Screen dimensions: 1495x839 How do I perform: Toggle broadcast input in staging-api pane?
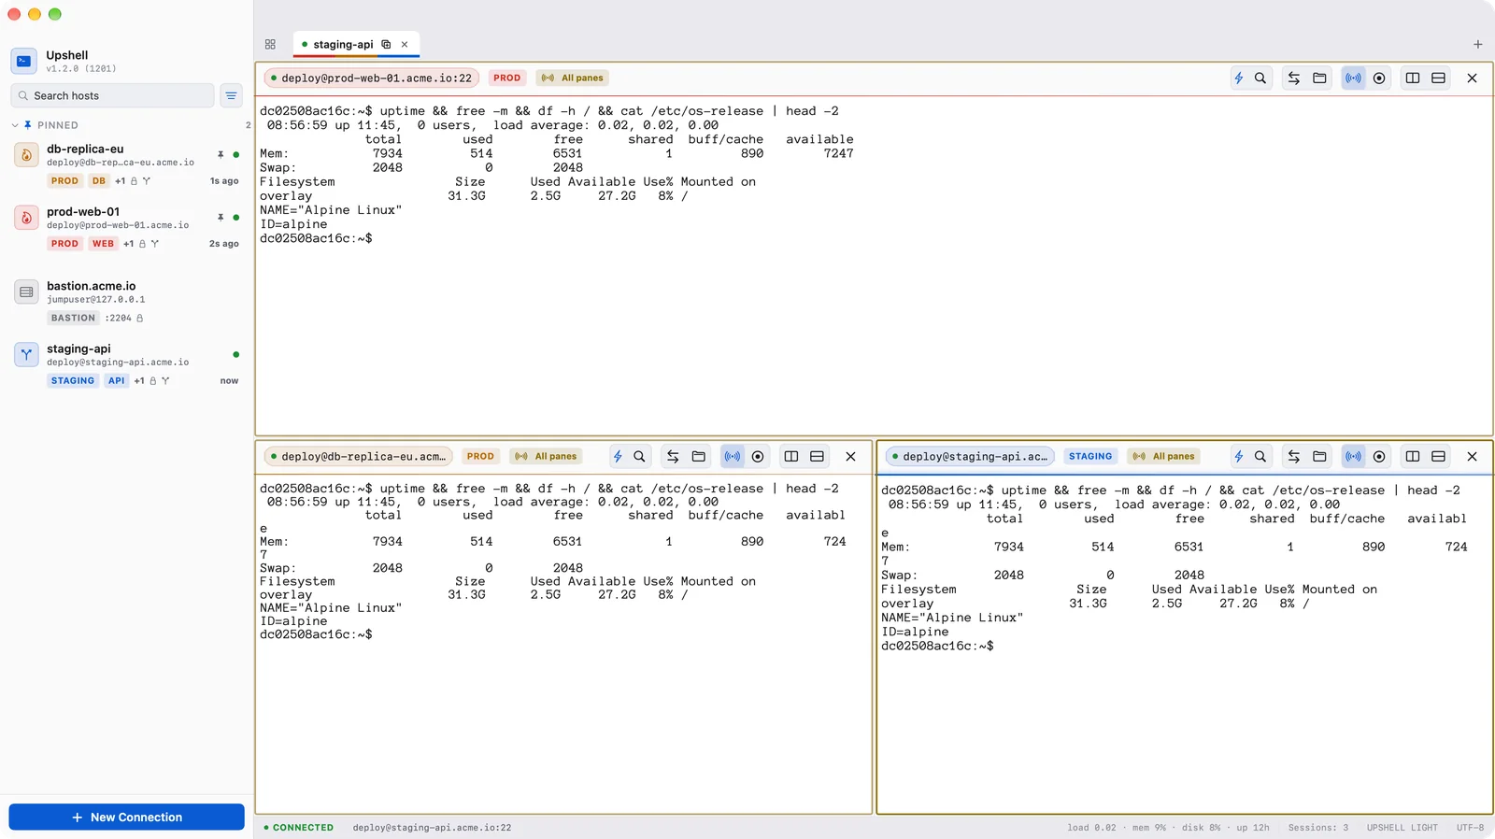click(1353, 457)
